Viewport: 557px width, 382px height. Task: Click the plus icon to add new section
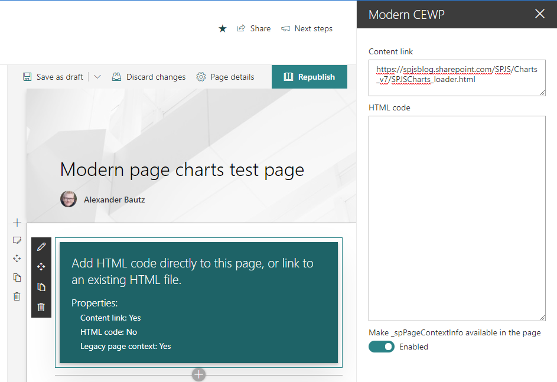click(x=17, y=223)
